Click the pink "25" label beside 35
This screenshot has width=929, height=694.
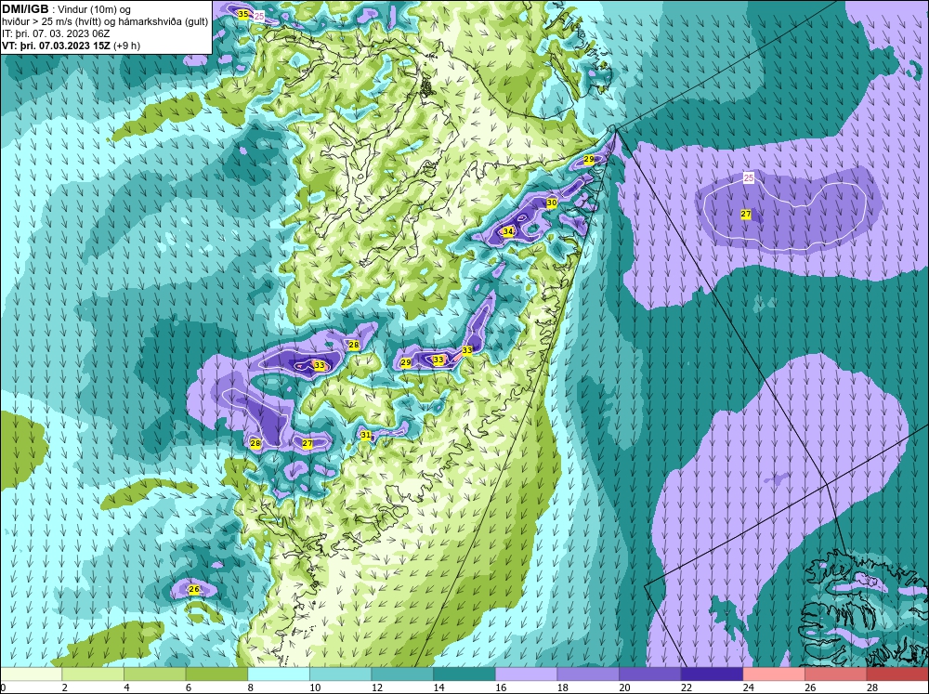click(x=259, y=16)
